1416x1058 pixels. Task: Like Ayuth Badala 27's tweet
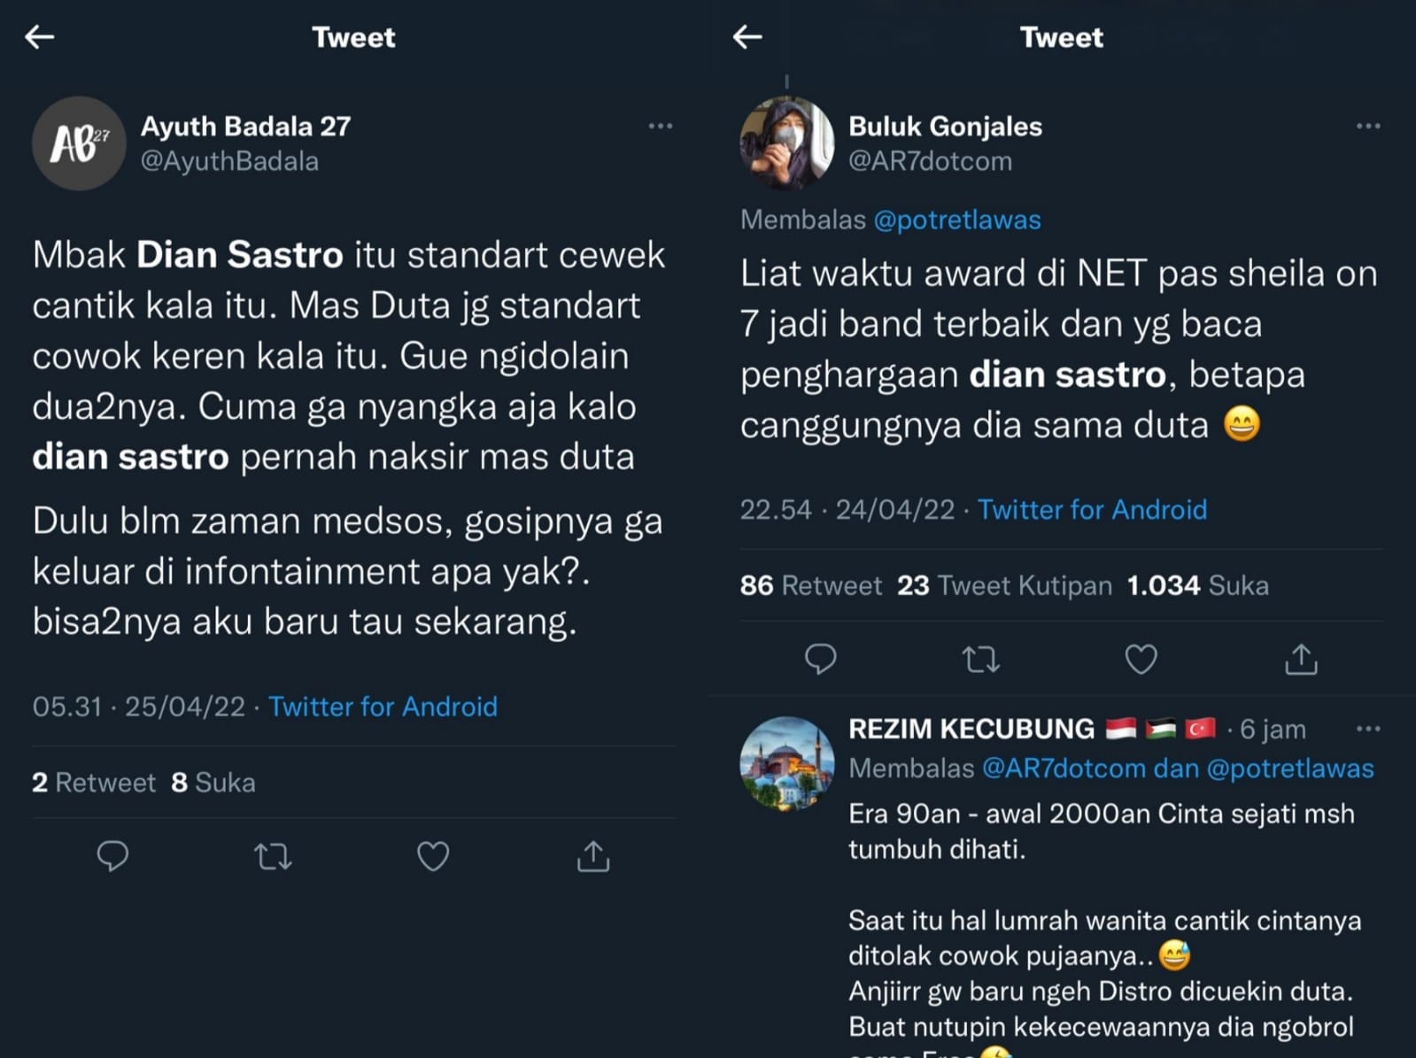point(433,856)
